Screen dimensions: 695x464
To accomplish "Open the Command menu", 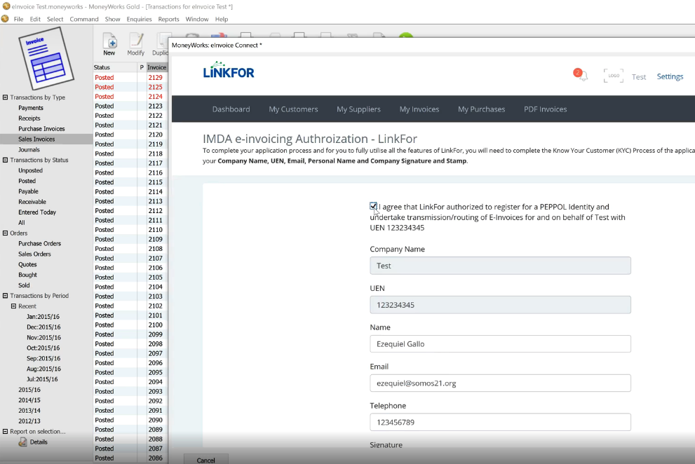I will (x=83, y=19).
